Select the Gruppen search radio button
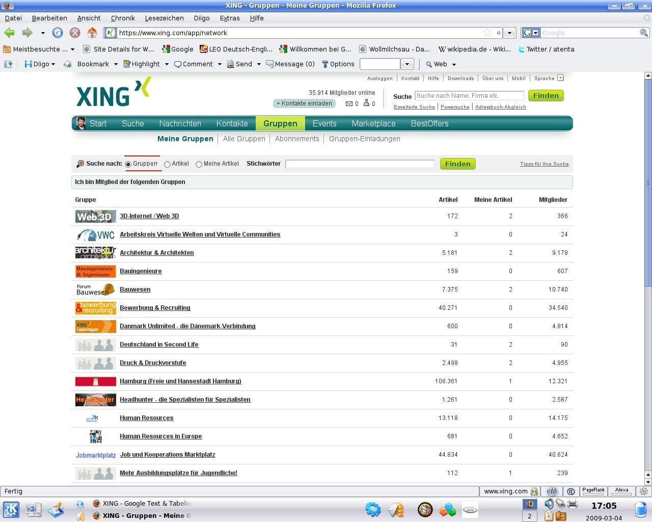Screen dimensions: 652x522 [128, 164]
